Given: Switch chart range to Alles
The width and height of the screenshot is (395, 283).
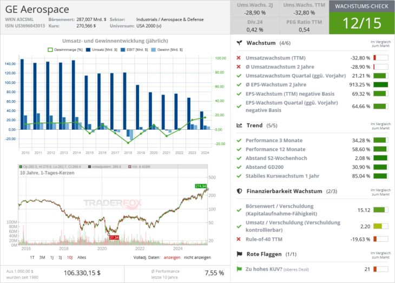Looking at the screenshot, I should pyautogui.click(x=82, y=258).
